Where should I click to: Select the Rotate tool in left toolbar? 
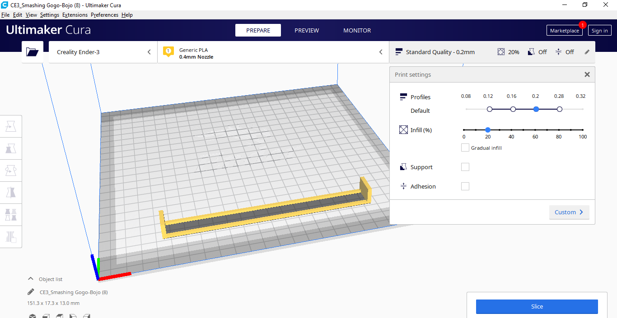pos(10,171)
